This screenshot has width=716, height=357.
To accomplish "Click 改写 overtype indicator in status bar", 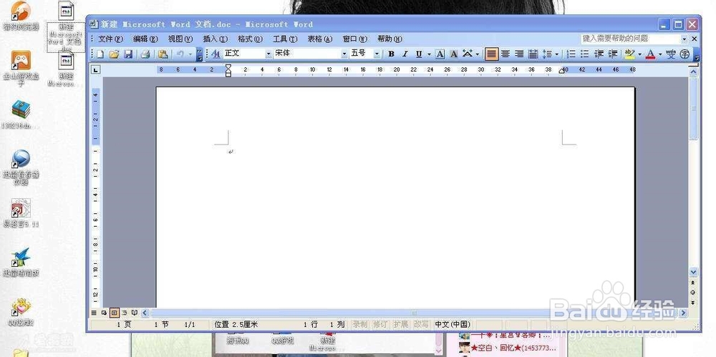I will pos(421,325).
